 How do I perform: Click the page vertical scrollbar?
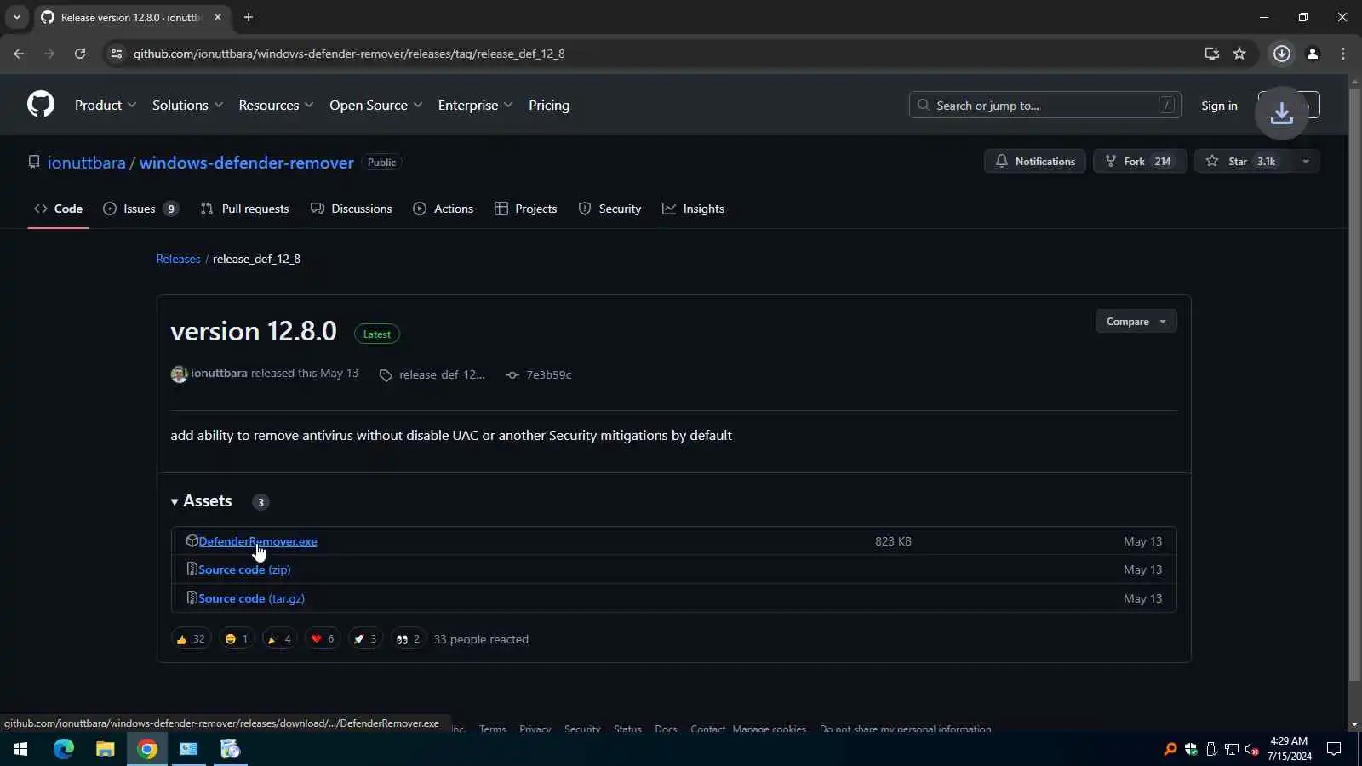pyautogui.click(x=1354, y=383)
